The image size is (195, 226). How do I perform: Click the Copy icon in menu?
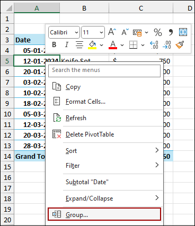tap(57, 86)
